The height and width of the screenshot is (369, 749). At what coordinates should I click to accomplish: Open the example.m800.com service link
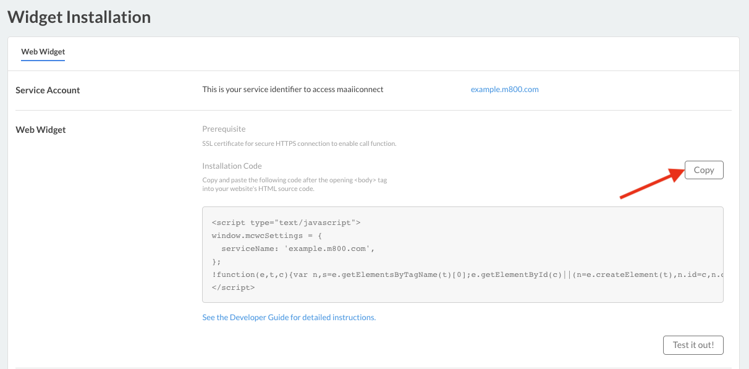coord(504,90)
